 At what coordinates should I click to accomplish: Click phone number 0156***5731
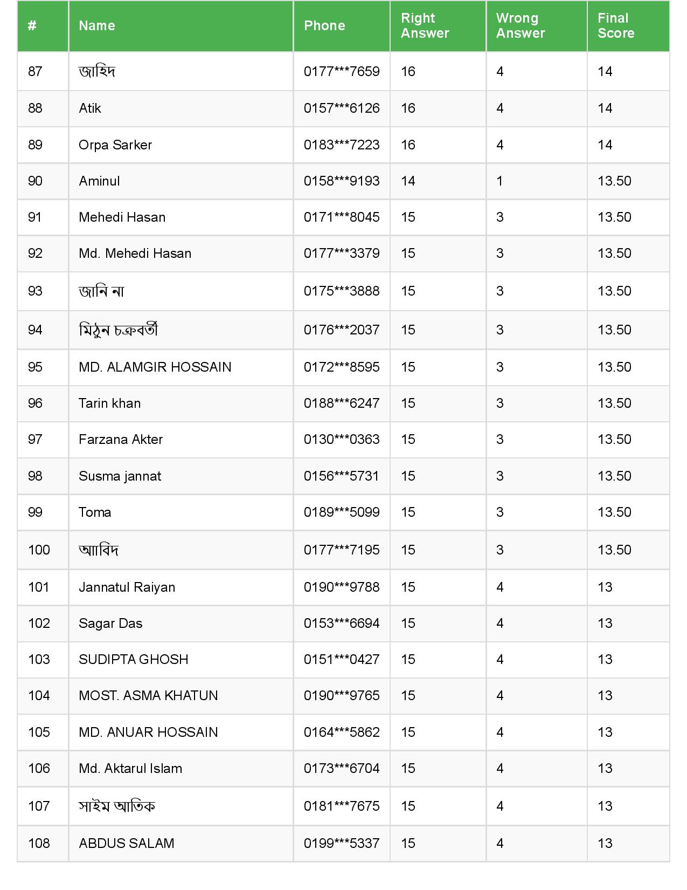342,476
